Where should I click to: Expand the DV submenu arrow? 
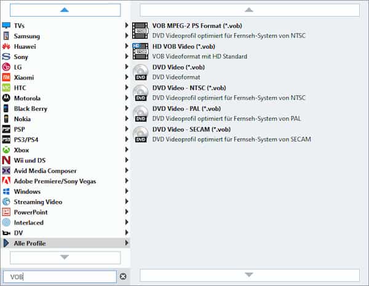coord(127,232)
